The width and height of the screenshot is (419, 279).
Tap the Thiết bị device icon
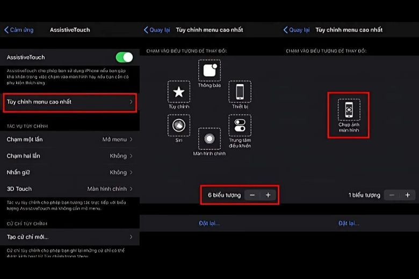tap(240, 92)
